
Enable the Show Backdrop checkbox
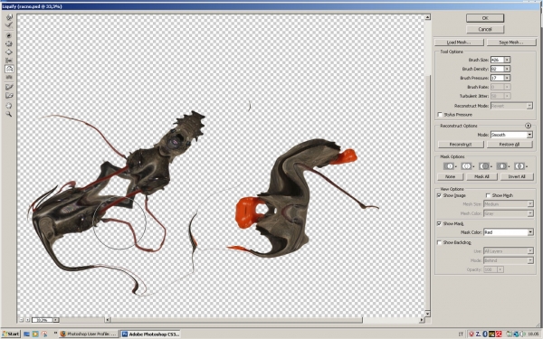(x=439, y=242)
